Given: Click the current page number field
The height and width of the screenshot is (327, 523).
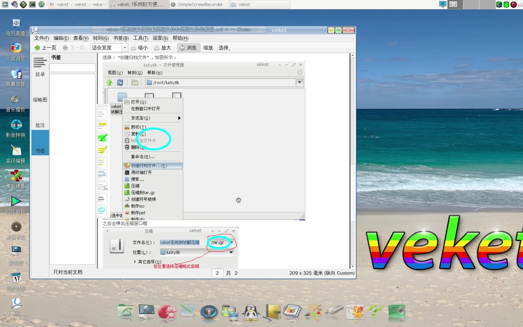Looking at the screenshot, I should coord(217,273).
